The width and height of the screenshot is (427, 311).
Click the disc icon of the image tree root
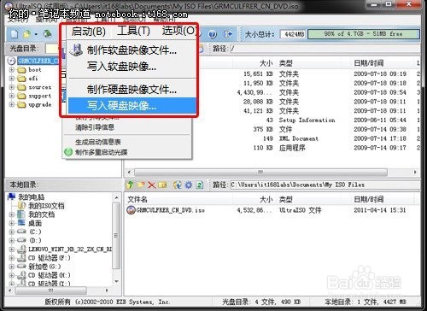11,61
